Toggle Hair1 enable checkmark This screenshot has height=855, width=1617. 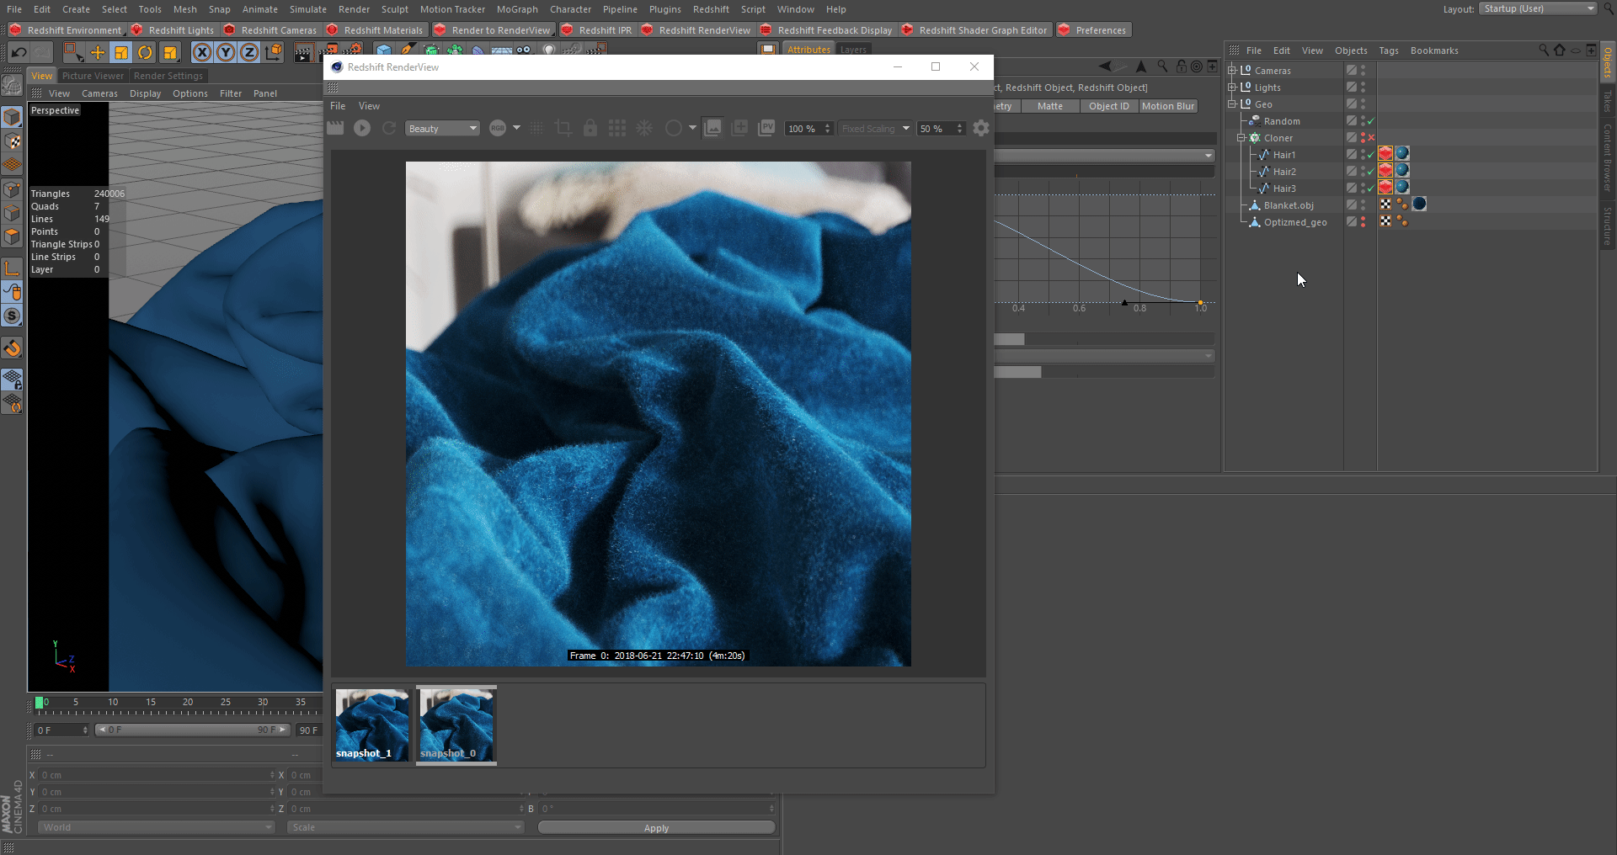(x=1371, y=155)
